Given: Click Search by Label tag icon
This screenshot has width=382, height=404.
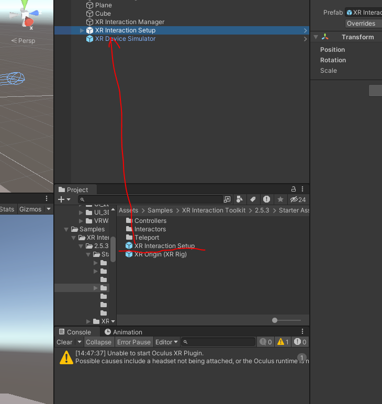Looking at the screenshot, I should (253, 199).
